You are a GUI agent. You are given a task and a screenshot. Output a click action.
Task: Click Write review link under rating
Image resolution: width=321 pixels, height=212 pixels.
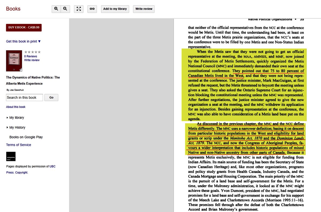click(x=32, y=60)
